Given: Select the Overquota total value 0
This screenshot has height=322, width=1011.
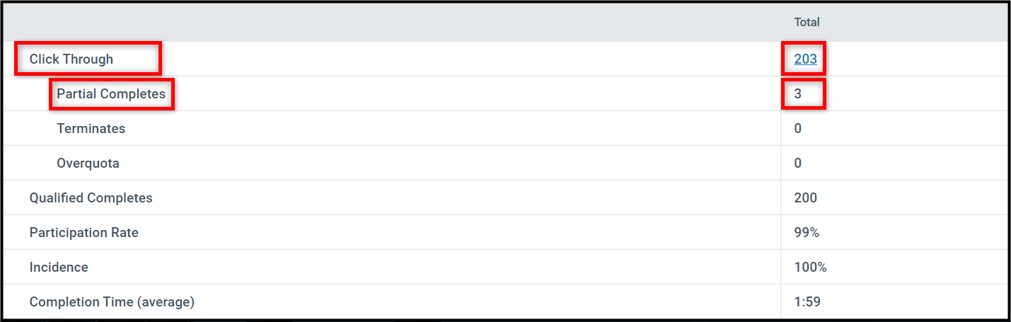Looking at the screenshot, I should tap(798, 163).
